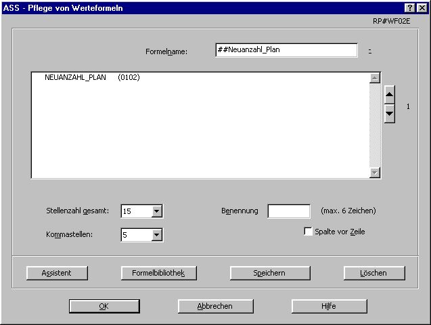Image resolution: width=431 pixels, height=325 pixels.
Task: Confirm with the OK button
Action: tap(104, 306)
